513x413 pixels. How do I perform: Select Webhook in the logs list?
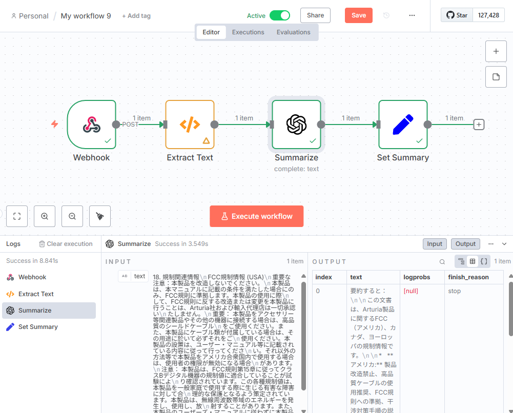49,277
